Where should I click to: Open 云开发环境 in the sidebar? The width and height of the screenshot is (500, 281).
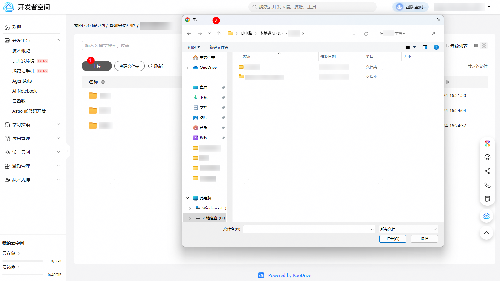point(23,61)
